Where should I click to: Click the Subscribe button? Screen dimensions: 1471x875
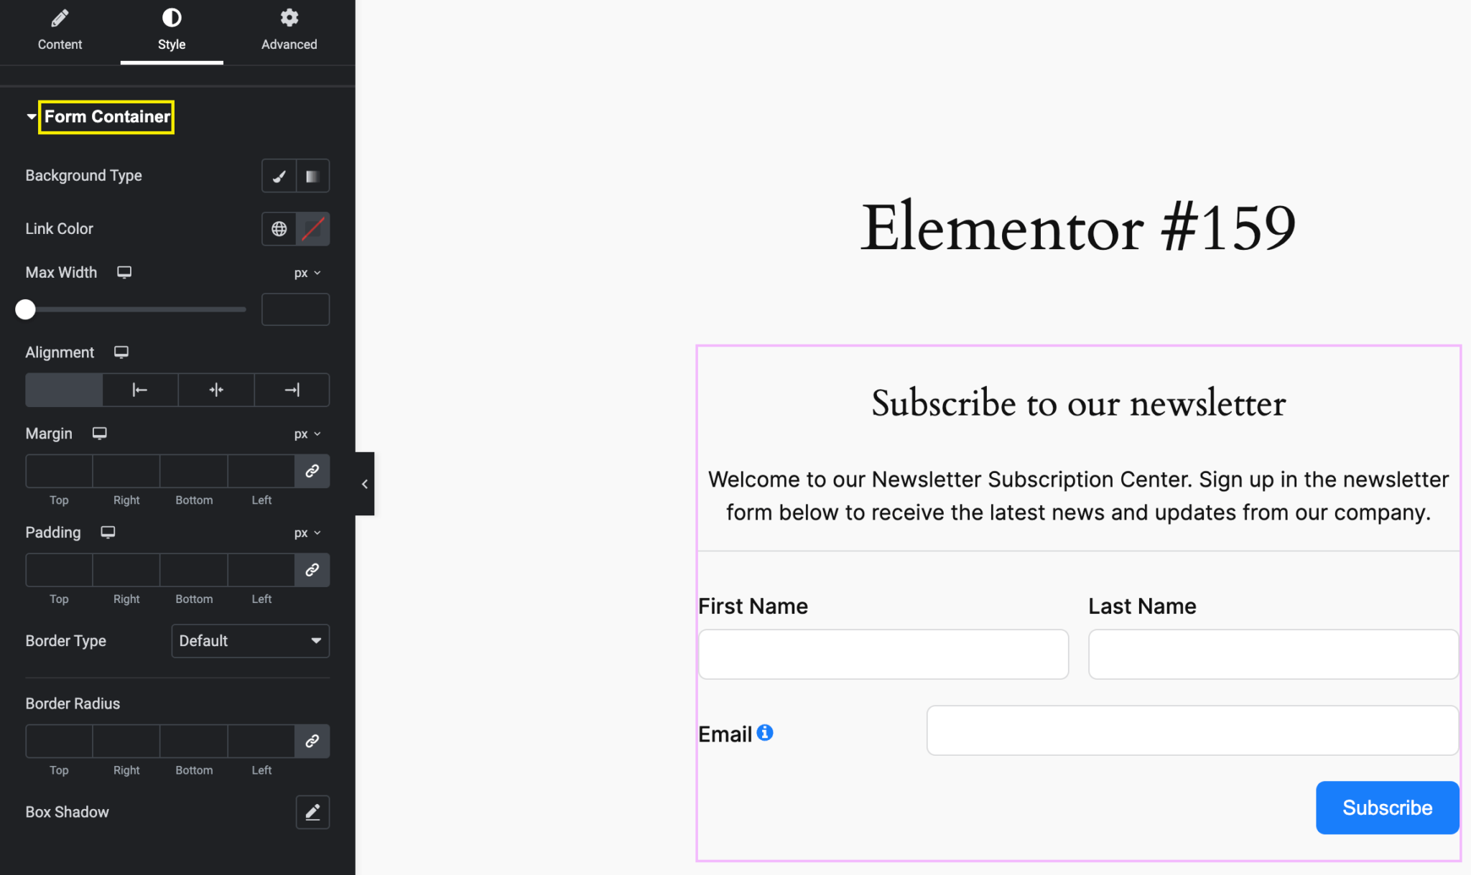[x=1386, y=808]
